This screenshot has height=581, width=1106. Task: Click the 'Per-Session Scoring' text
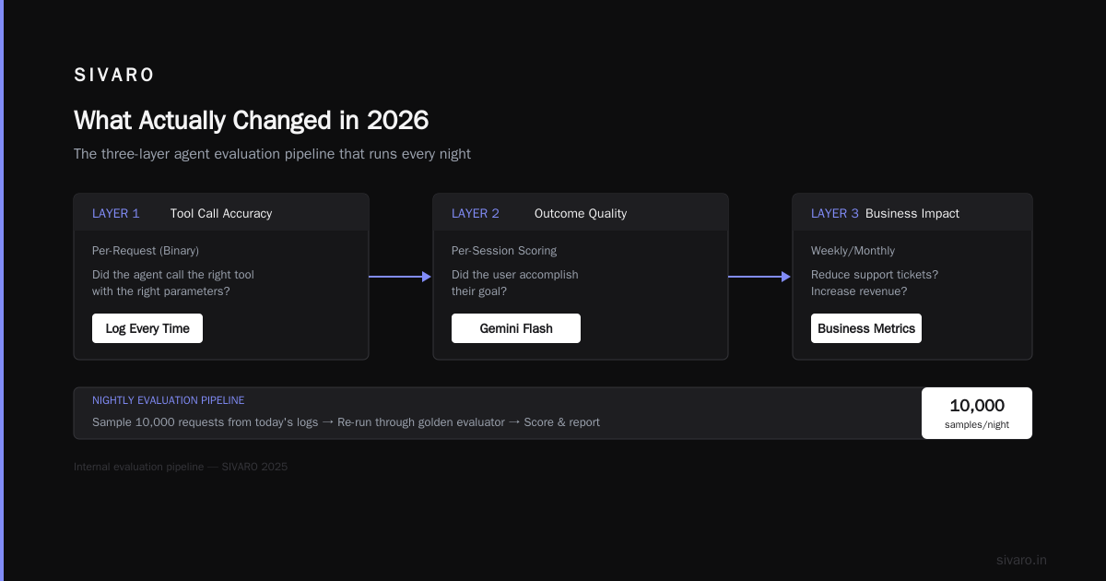click(x=504, y=251)
